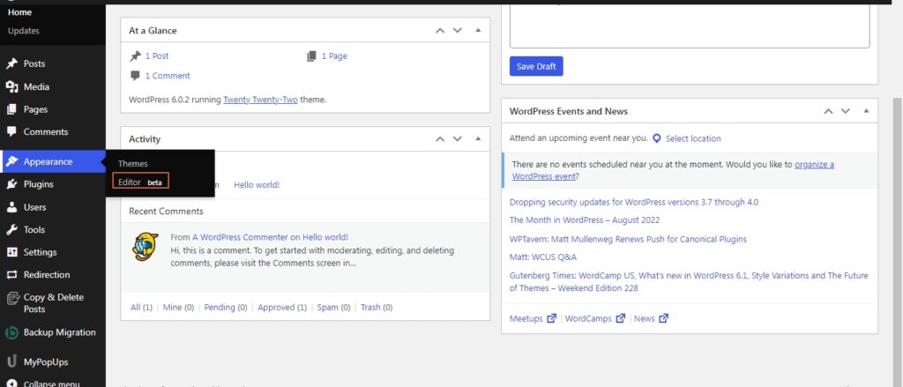
Task: Move WordPress Events and News panel down
Action: [x=846, y=111]
